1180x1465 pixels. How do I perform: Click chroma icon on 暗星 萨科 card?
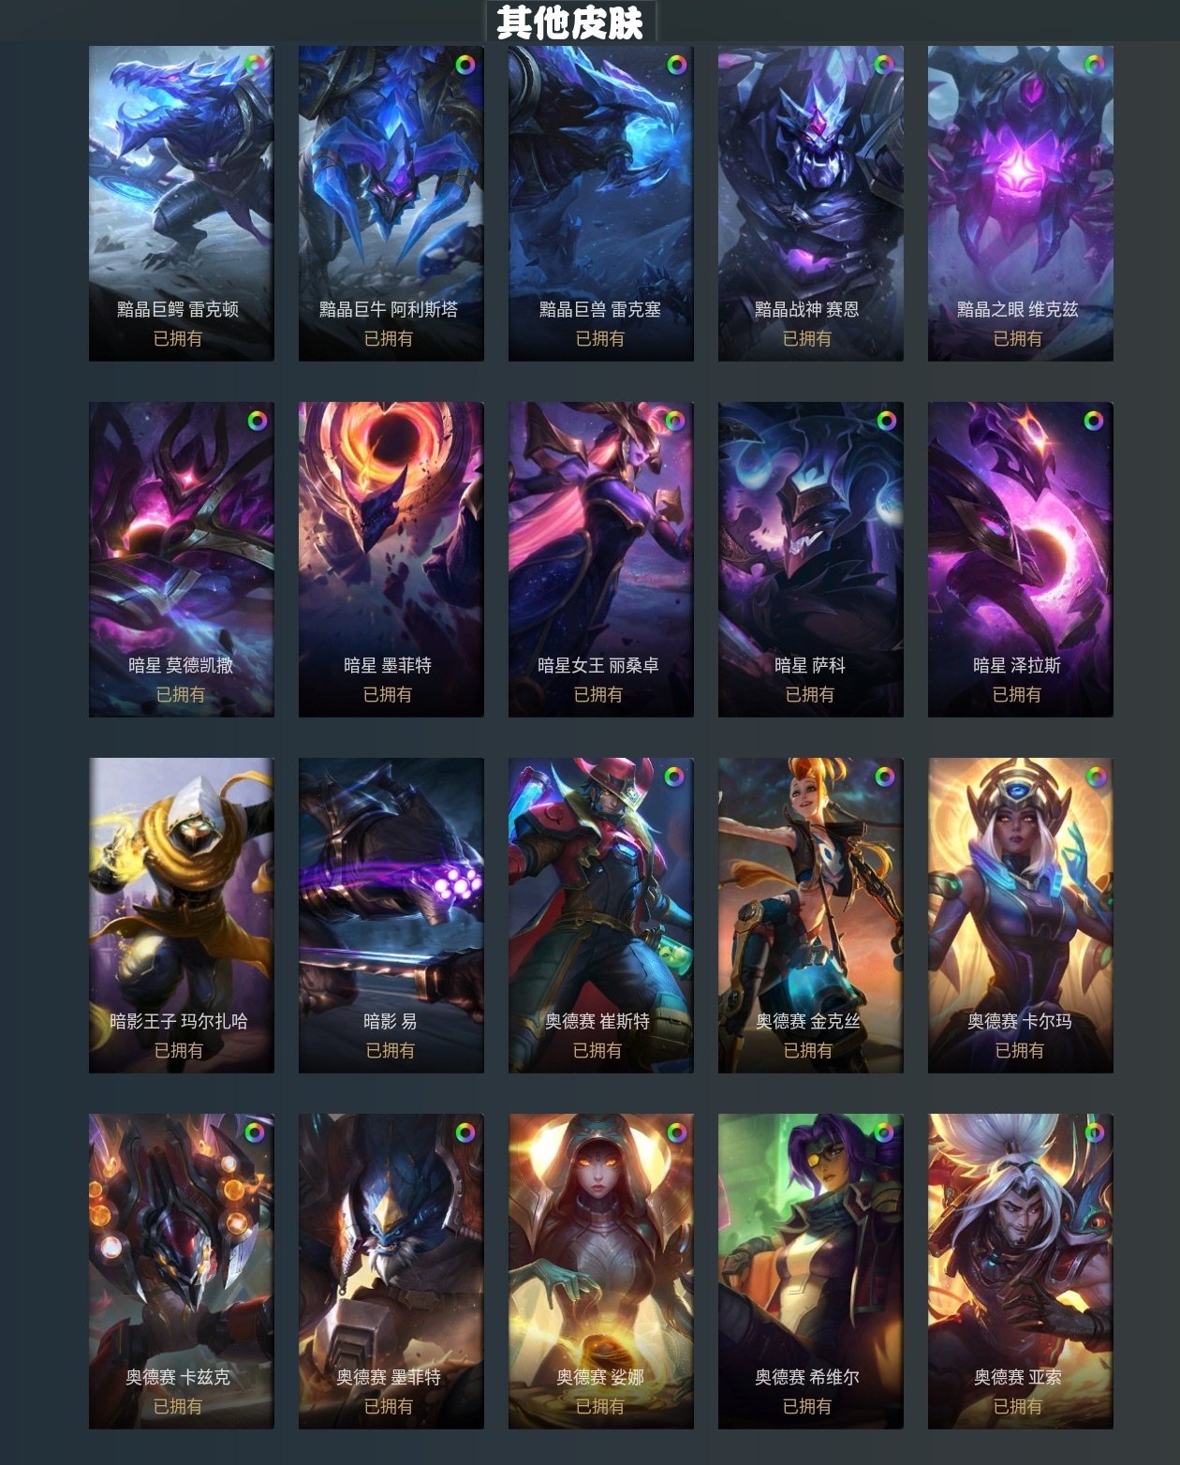[x=886, y=421]
